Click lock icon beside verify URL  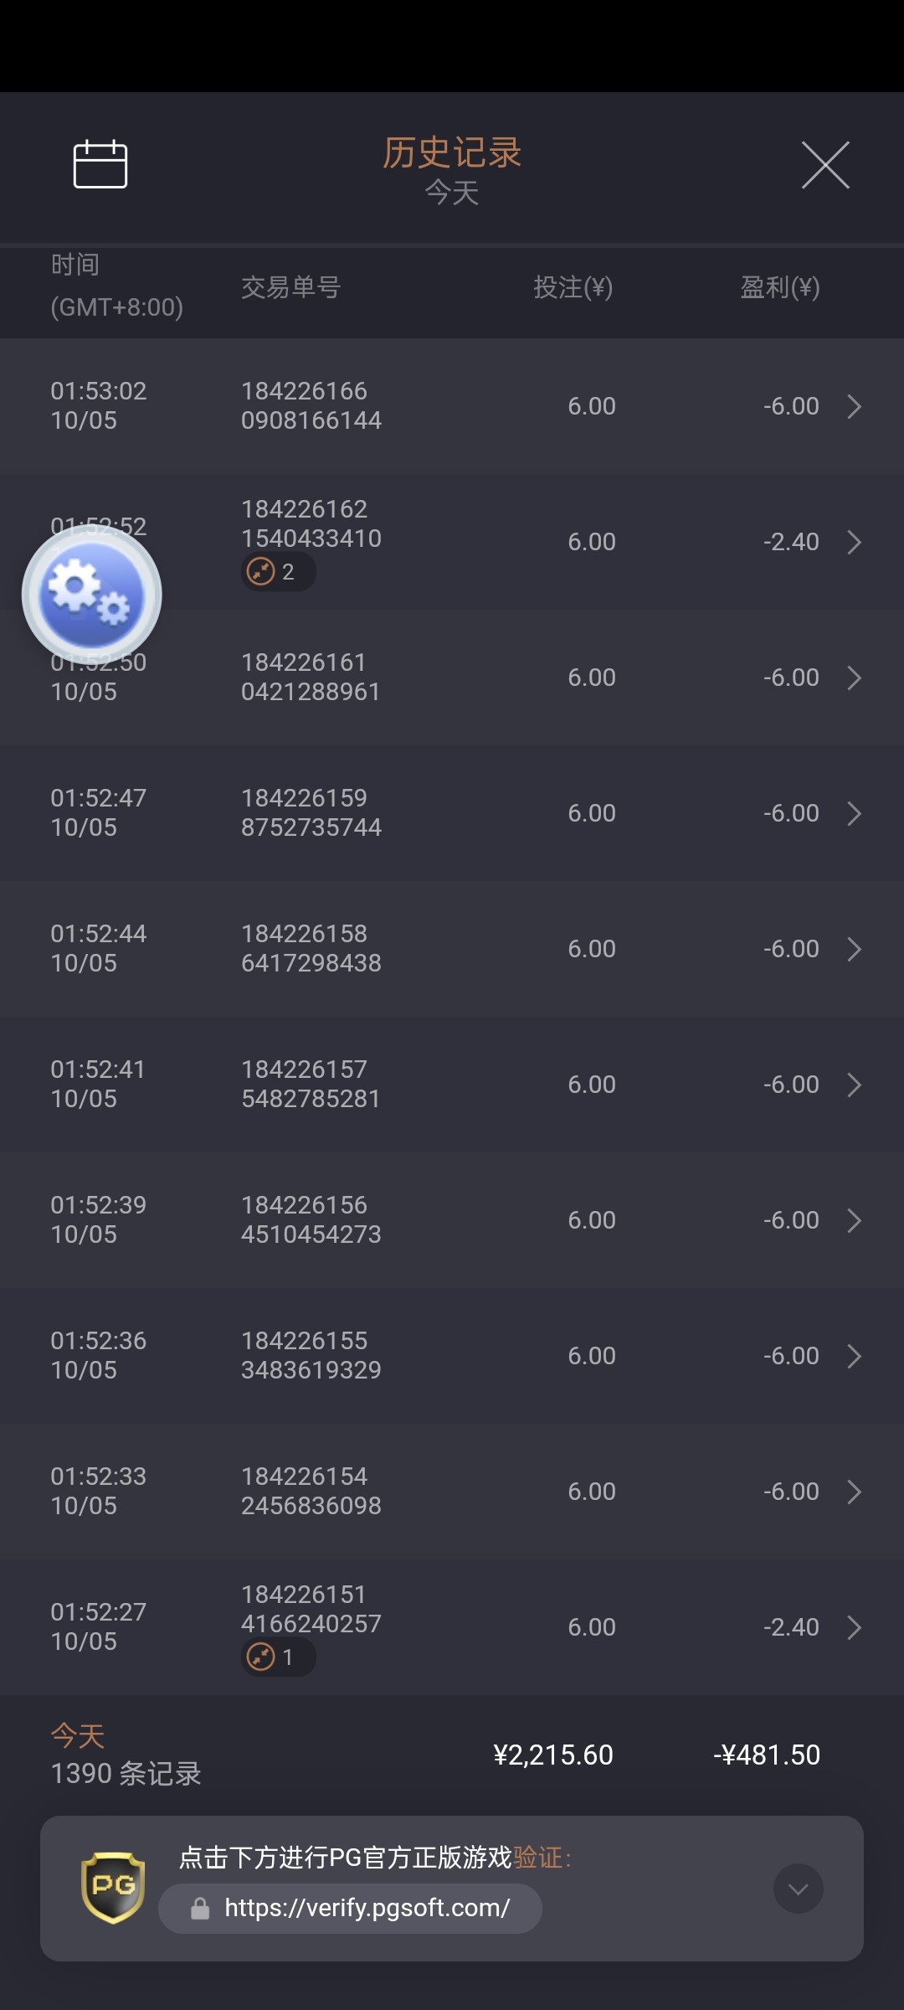(x=200, y=1909)
